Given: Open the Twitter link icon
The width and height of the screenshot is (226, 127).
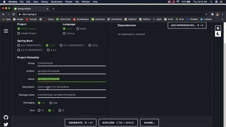Looking at the screenshot, I should [x=6, y=124].
